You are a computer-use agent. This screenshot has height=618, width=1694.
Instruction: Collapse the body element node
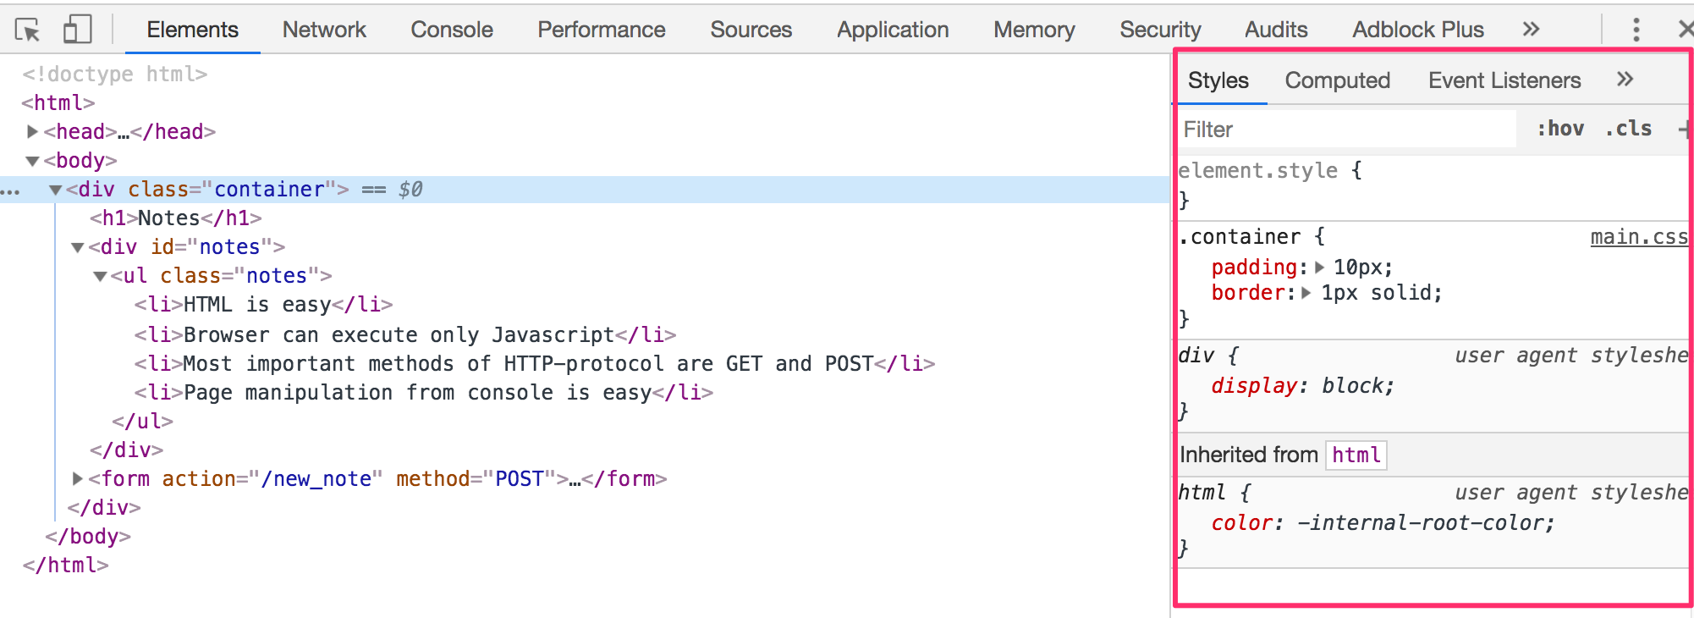[x=32, y=161]
